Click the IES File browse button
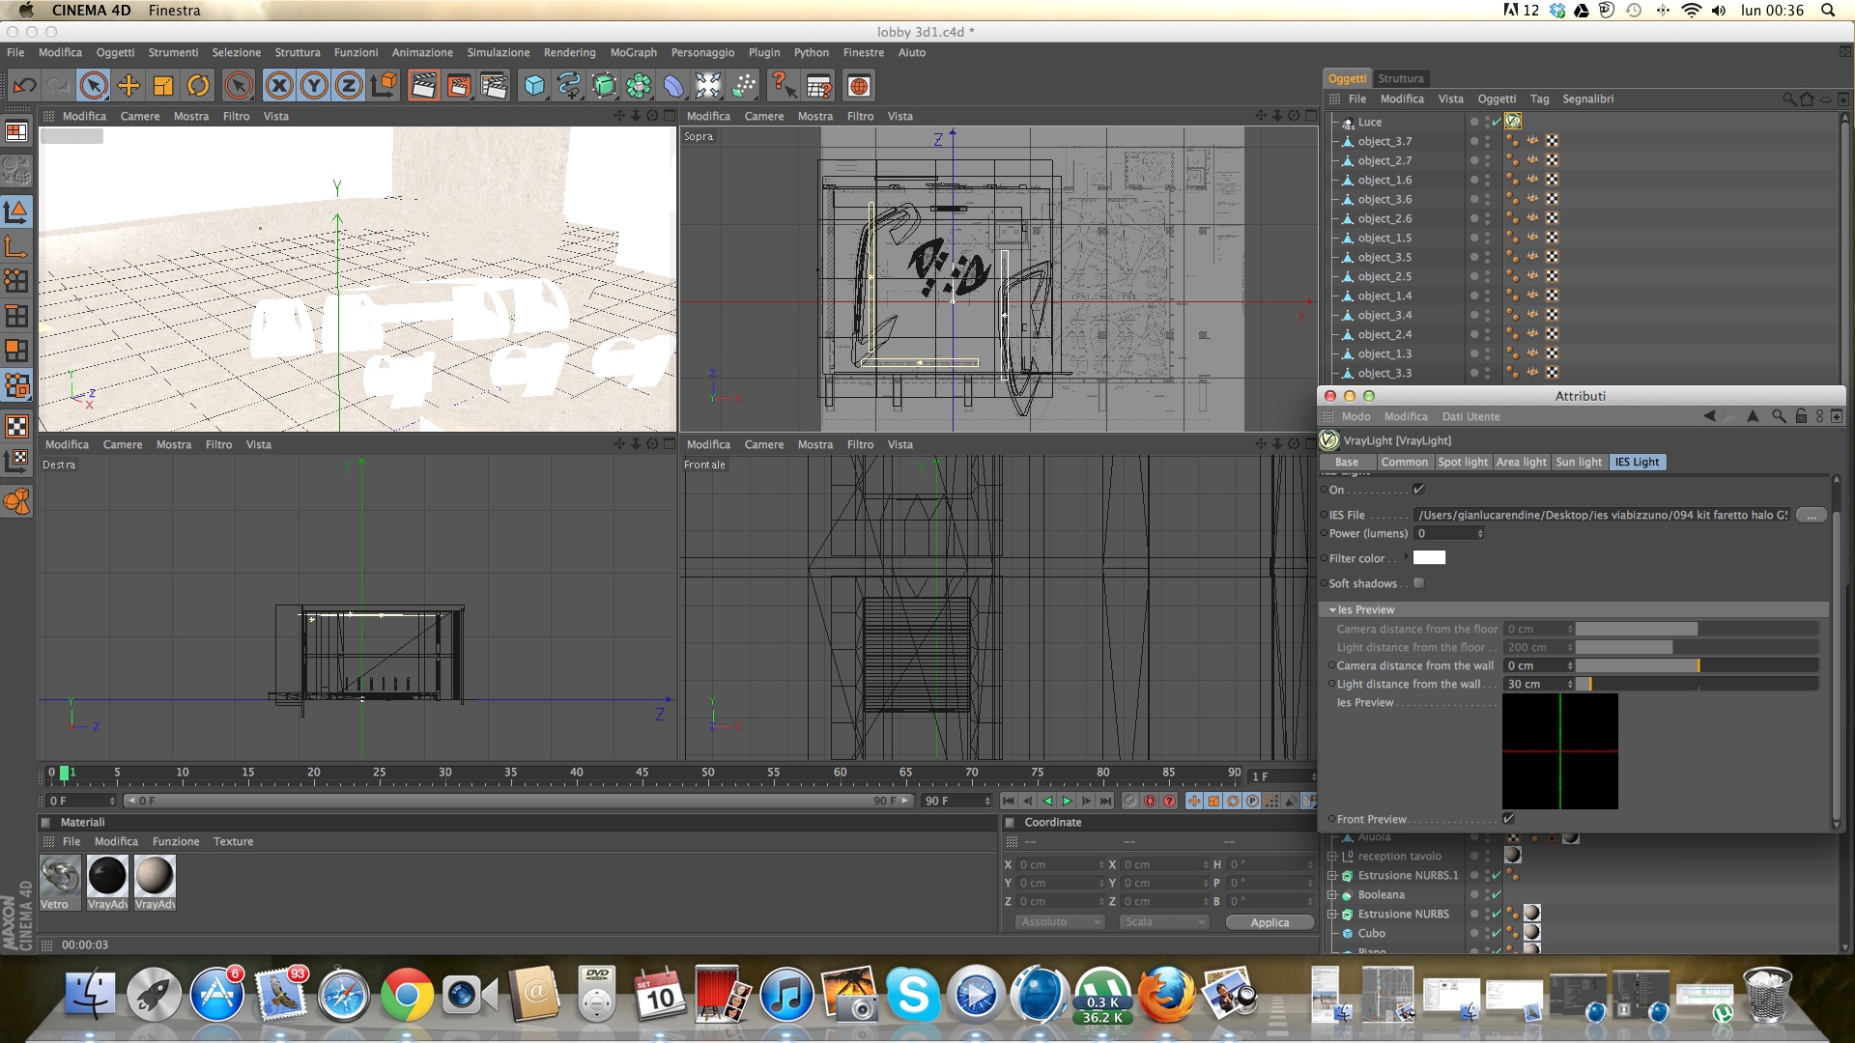This screenshot has width=1855, height=1043. click(1811, 516)
